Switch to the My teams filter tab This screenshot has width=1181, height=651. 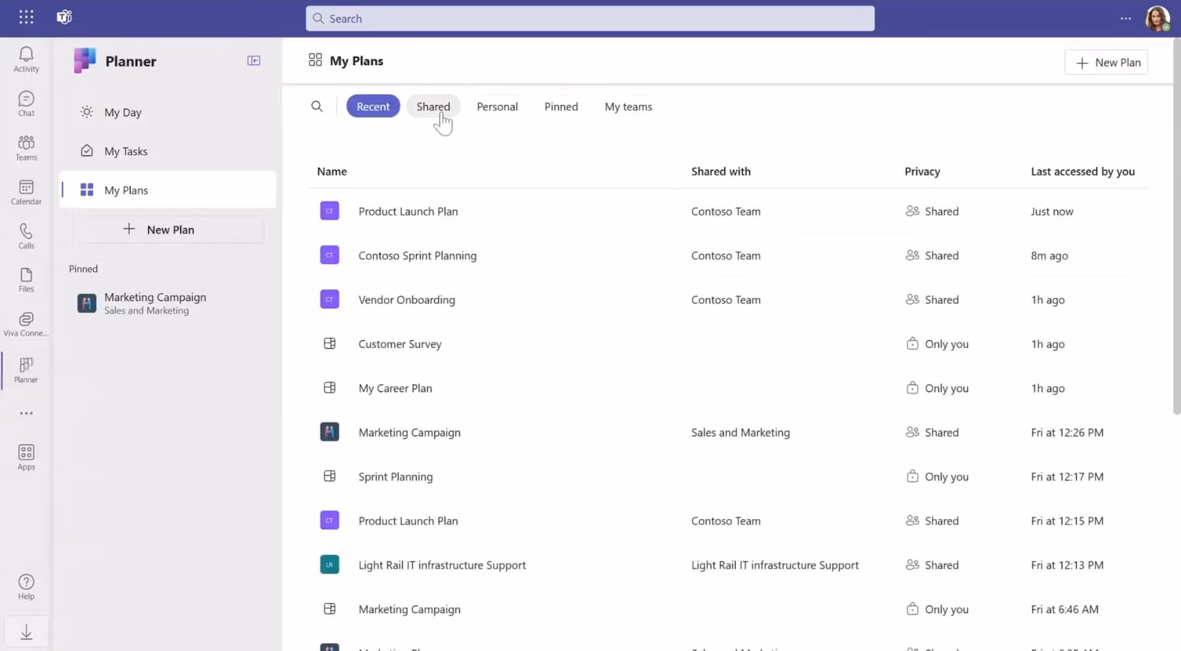click(x=629, y=106)
